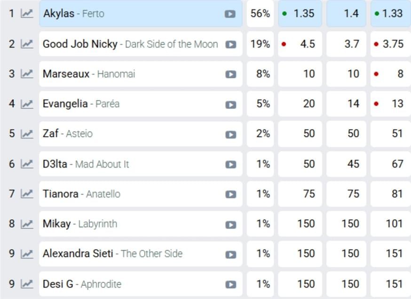This screenshot has width=411, height=299.
Task: Play D3lta - Mad About It video
Action: point(230,165)
